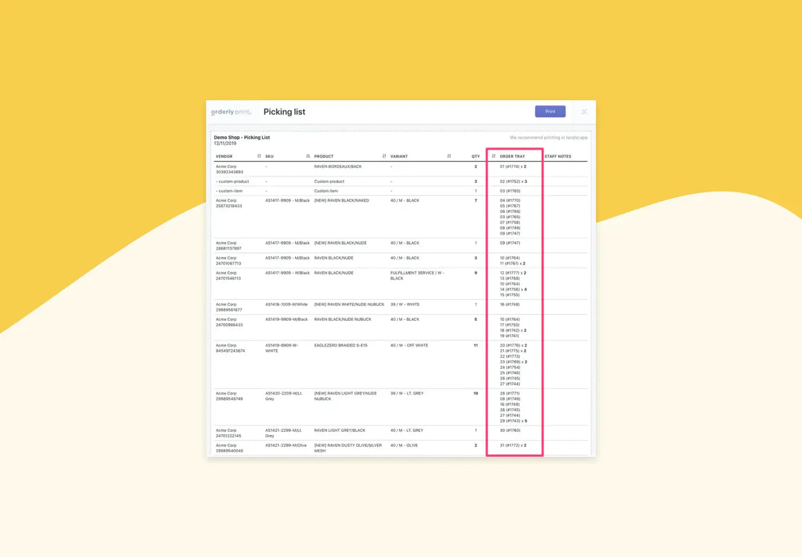Sort the list using the SKU sort icon
Image resolution: width=802 pixels, height=557 pixels.
308,155
